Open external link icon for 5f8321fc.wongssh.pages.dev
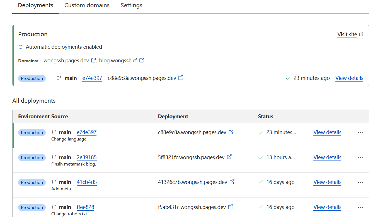This screenshot has height=217, width=380. coord(229,157)
